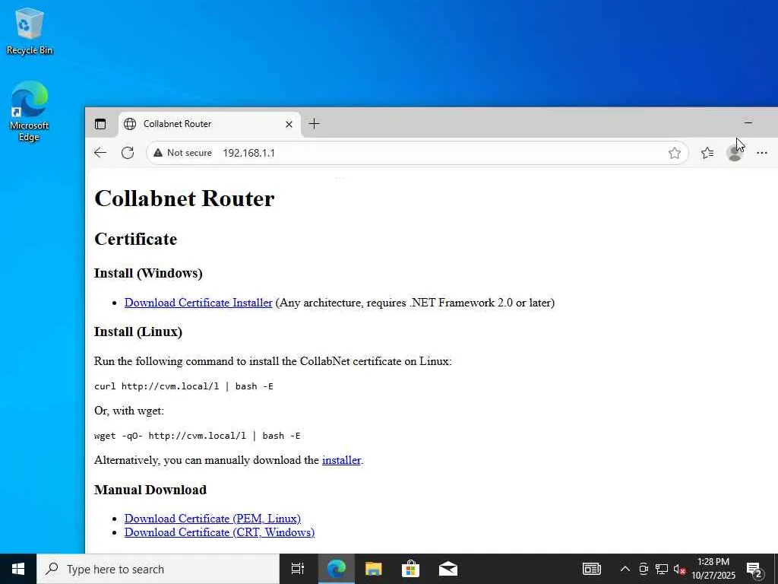Show hidden system tray icons
The height and width of the screenshot is (584, 778).
pyautogui.click(x=625, y=569)
